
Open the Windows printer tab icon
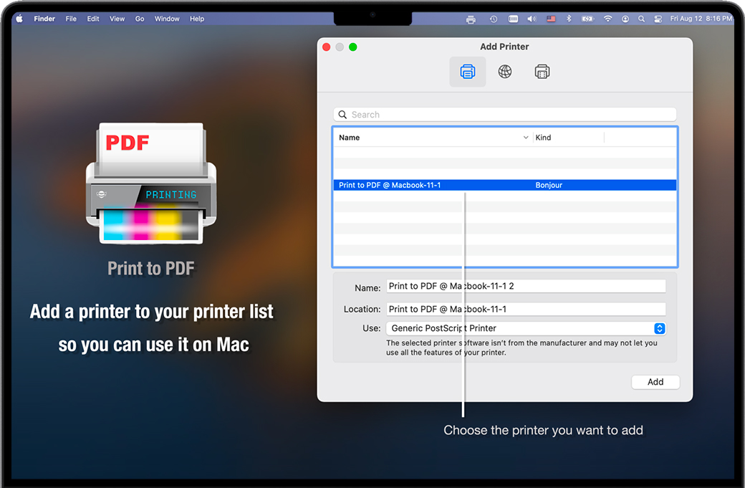pyautogui.click(x=542, y=72)
